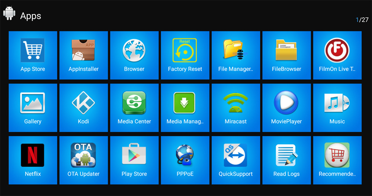Open Netflix
The width and height of the screenshot is (372, 196).
pyautogui.click(x=33, y=160)
